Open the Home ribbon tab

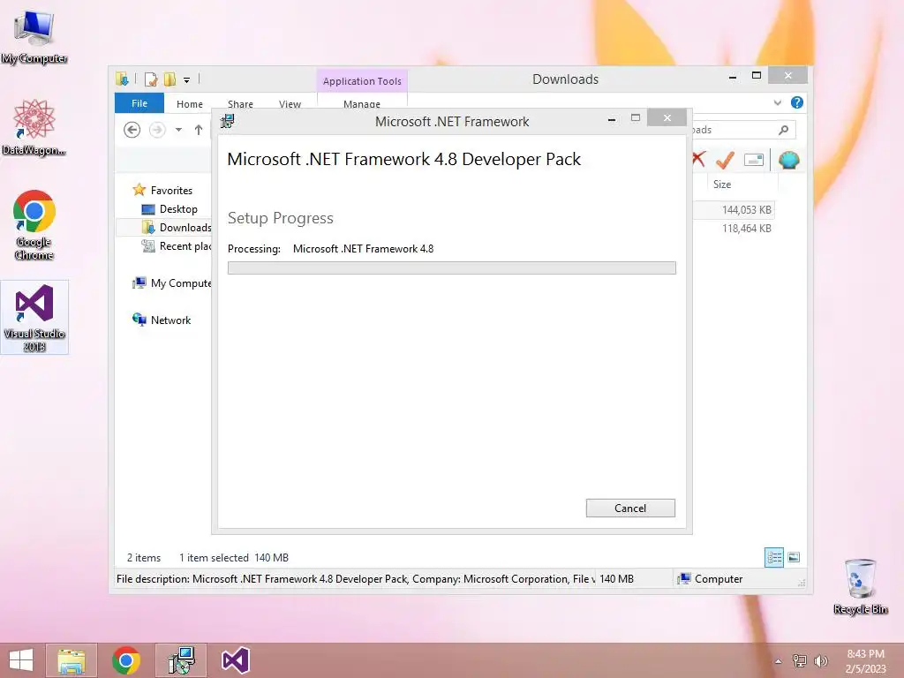[x=190, y=104]
